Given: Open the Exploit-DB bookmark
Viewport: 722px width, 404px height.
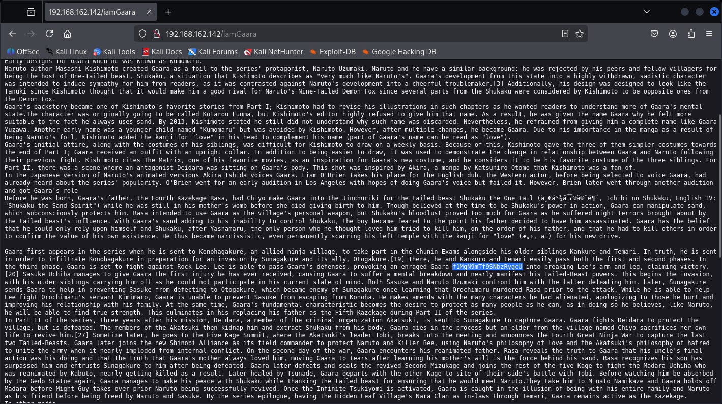Looking at the screenshot, I should [x=333, y=51].
